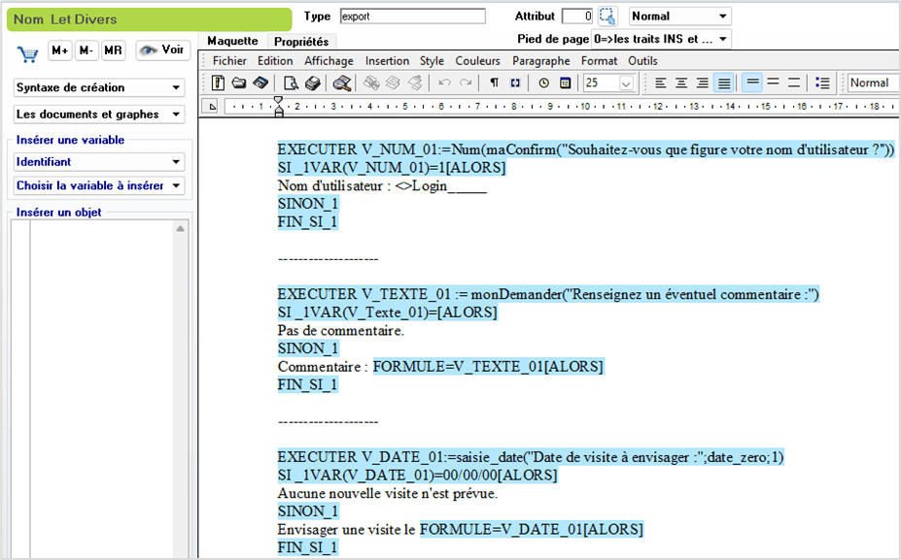
Task: Open Choisir la variable à insérer dropdown
Action: 99,185
